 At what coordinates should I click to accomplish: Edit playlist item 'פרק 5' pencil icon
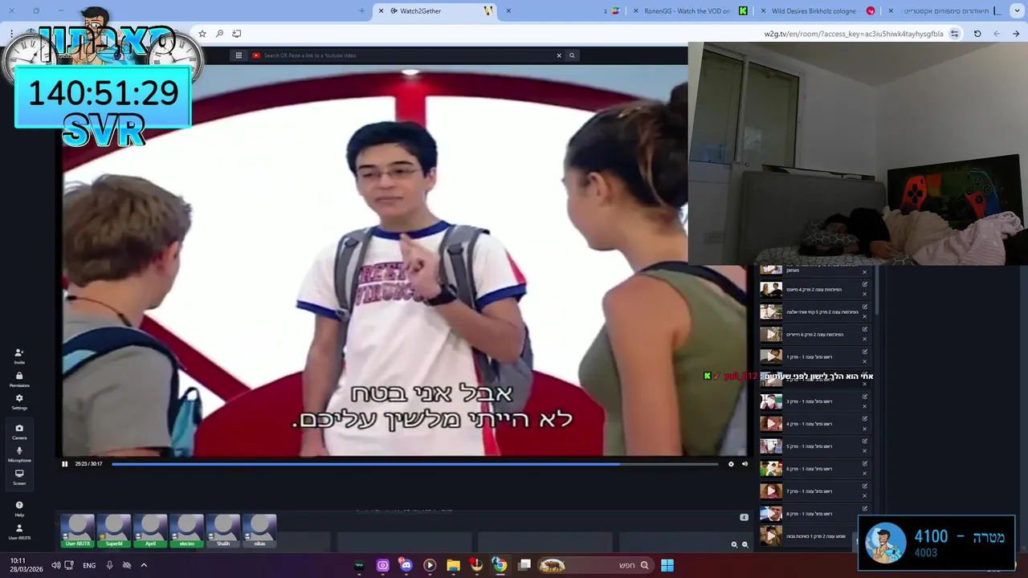pos(865,442)
